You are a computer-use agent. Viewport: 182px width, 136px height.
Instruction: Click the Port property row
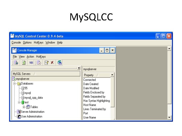tap(86, 113)
